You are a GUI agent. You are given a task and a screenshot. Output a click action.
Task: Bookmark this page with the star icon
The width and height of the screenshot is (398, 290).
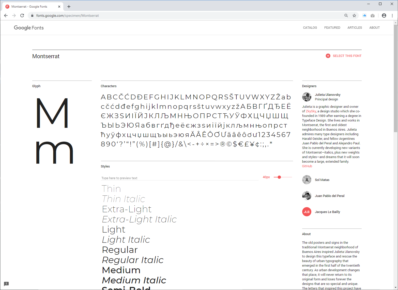pyautogui.click(x=354, y=16)
